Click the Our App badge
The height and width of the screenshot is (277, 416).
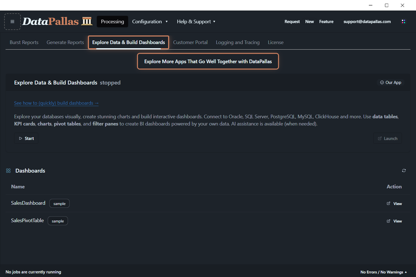pyautogui.click(x=390, y=83)
